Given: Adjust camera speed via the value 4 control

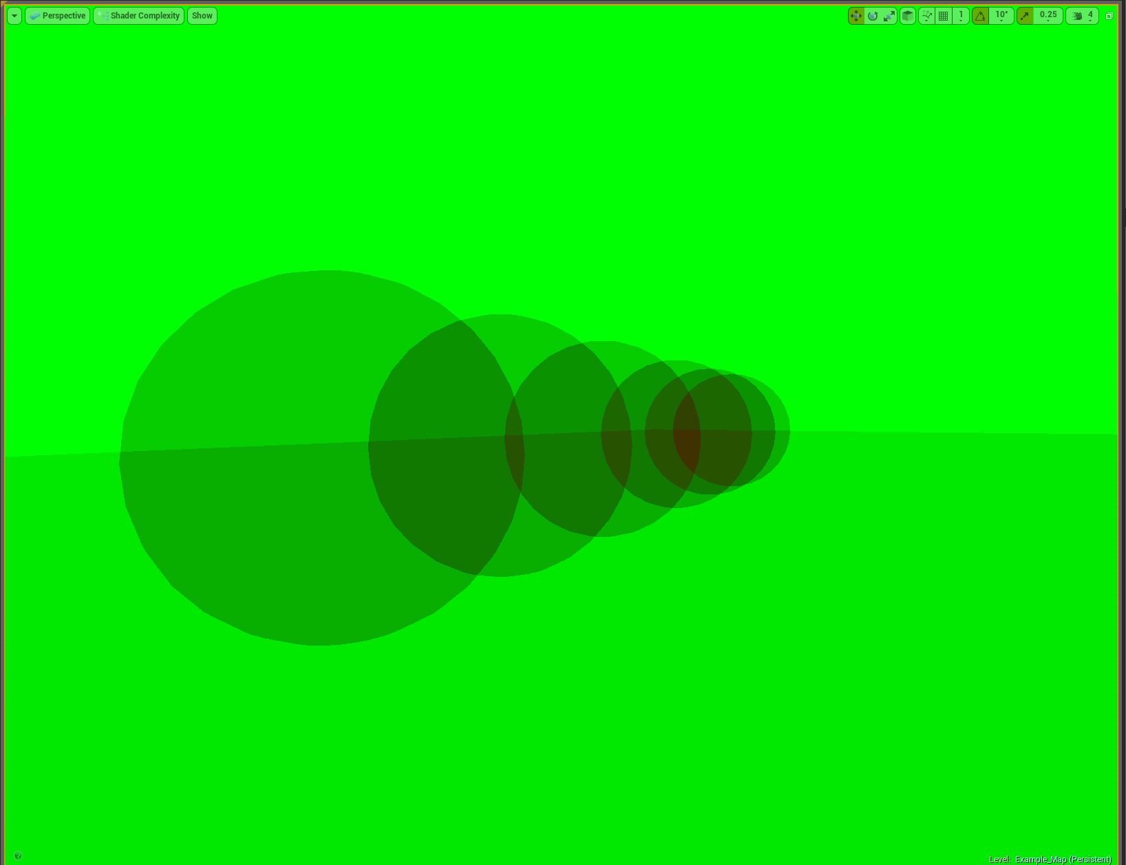Looking at the screenshot, I should point(1090,15).
